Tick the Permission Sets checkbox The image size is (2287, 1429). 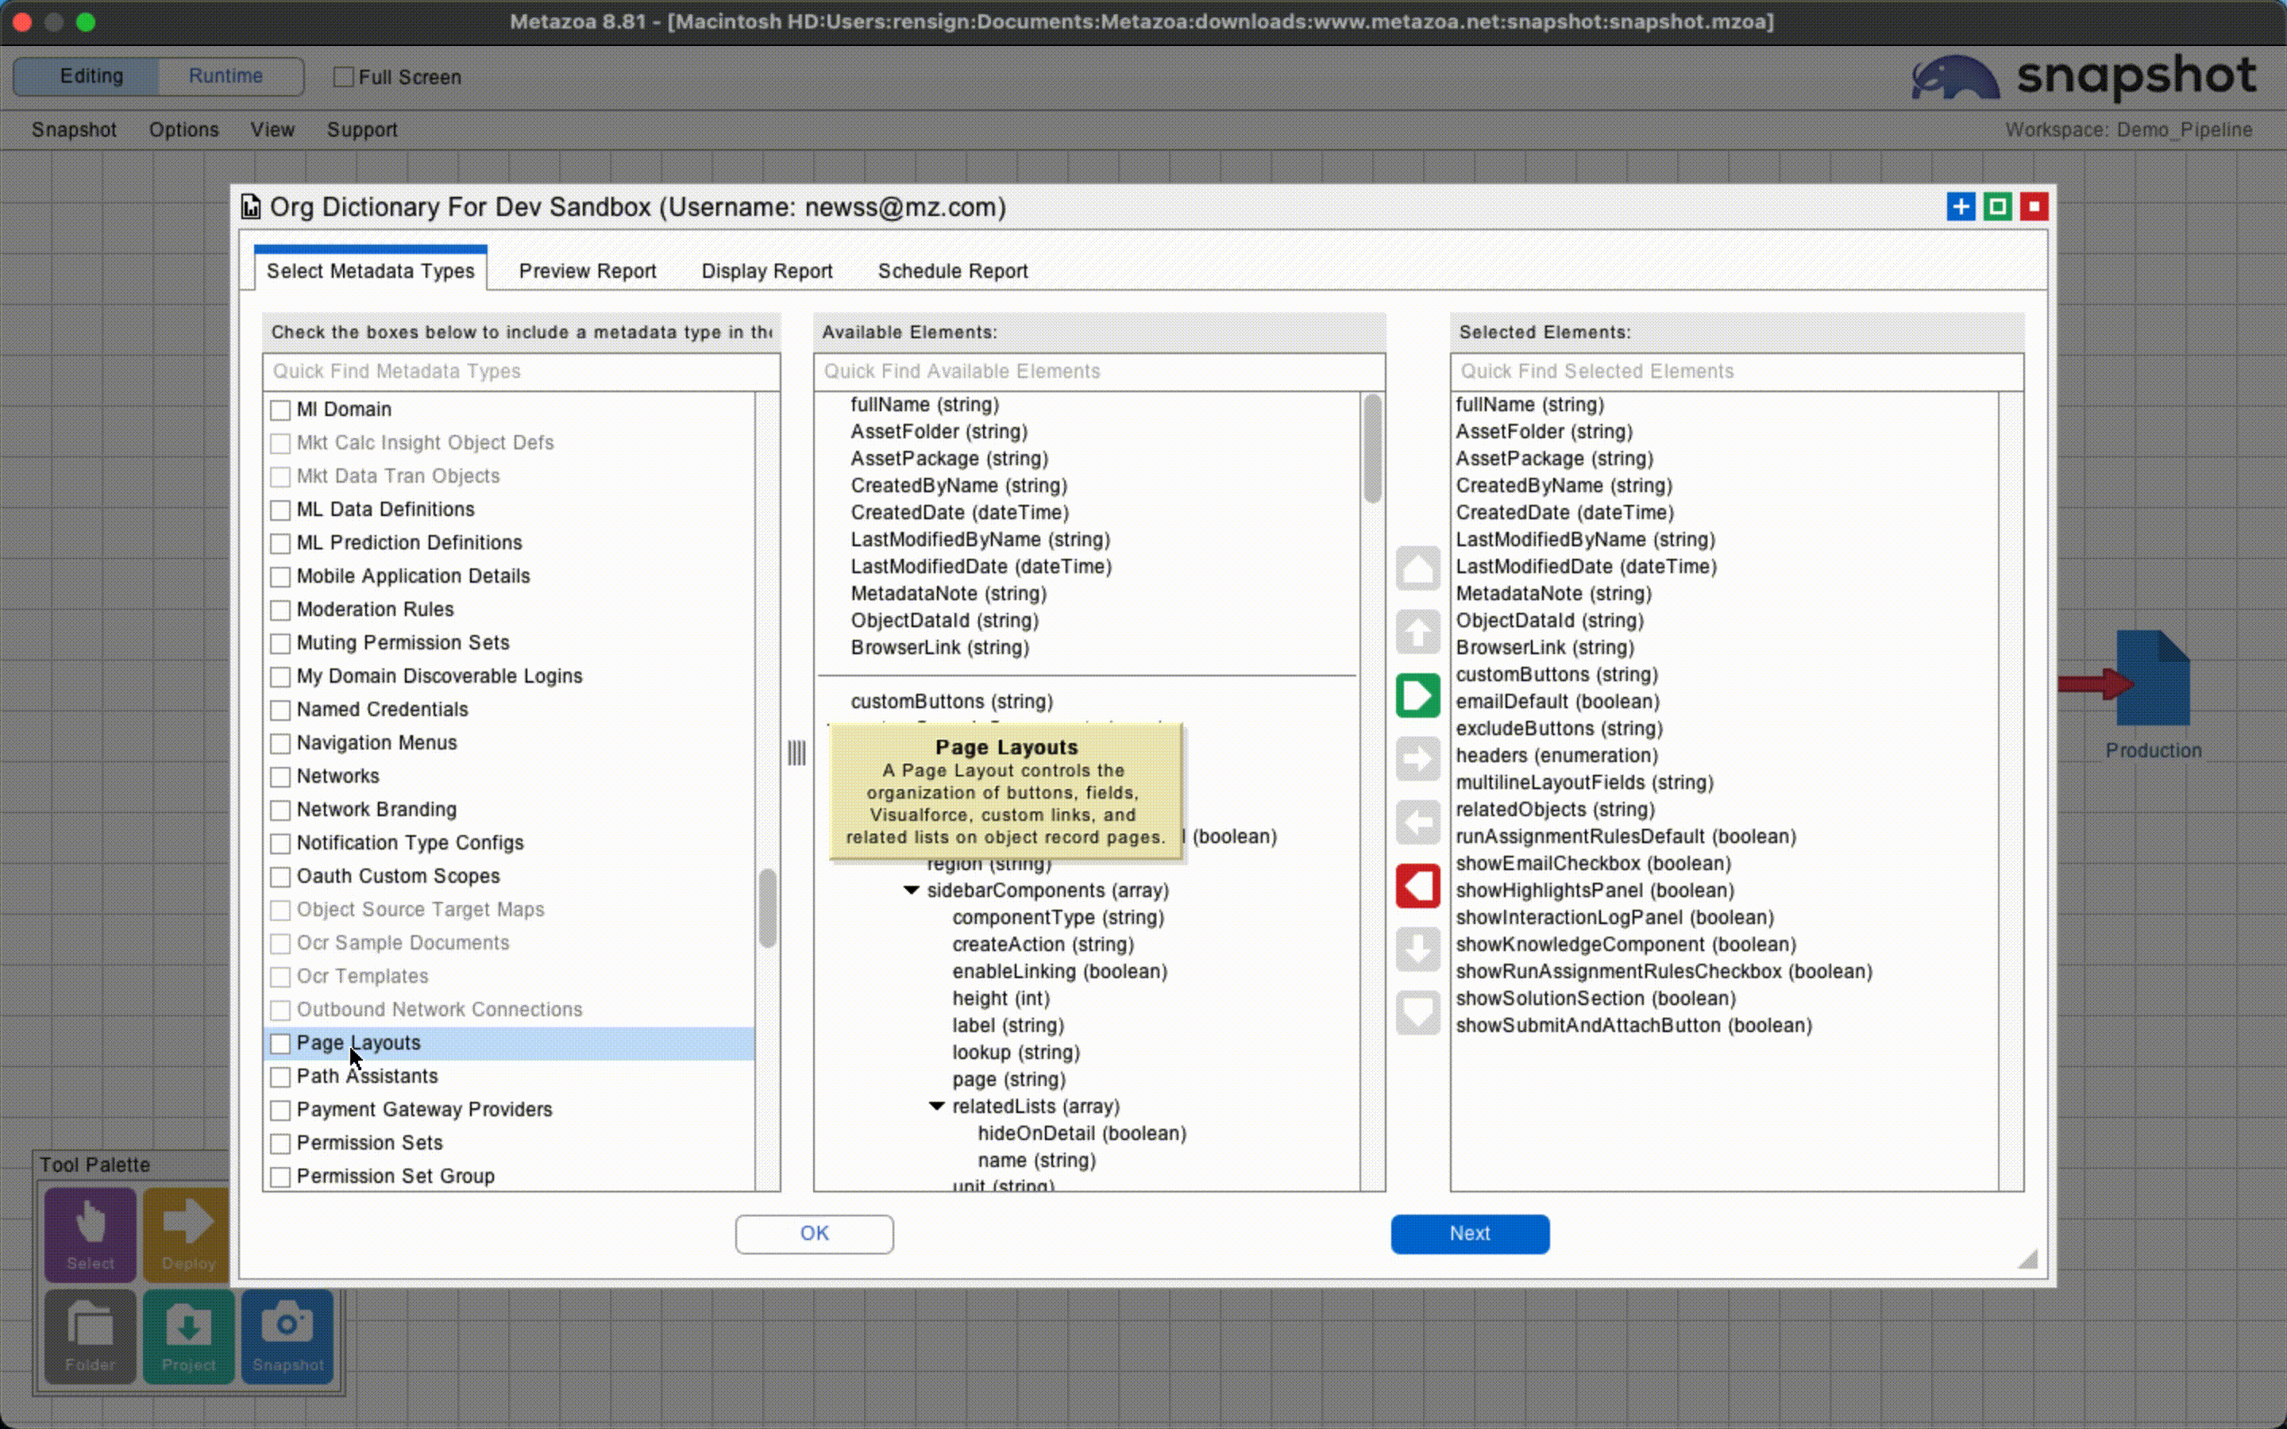tap(280, 1143)
